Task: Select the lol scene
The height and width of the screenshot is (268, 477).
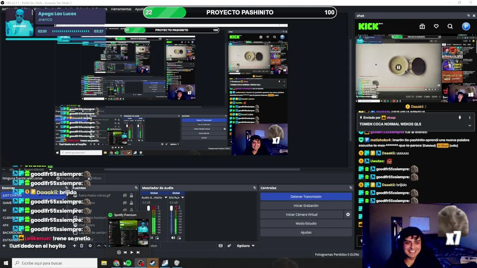Action: 4,210
